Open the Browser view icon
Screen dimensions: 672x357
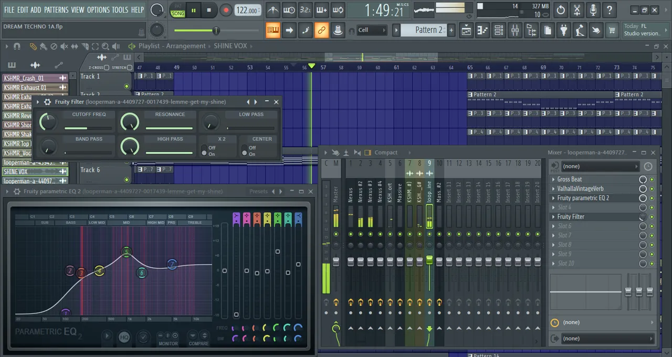pos(531,30)
